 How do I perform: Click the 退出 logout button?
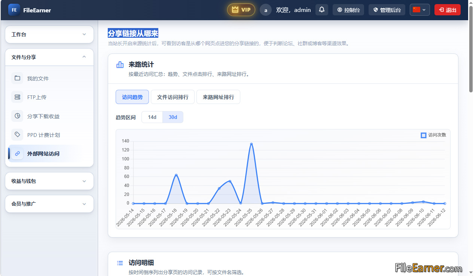point(448,10)
